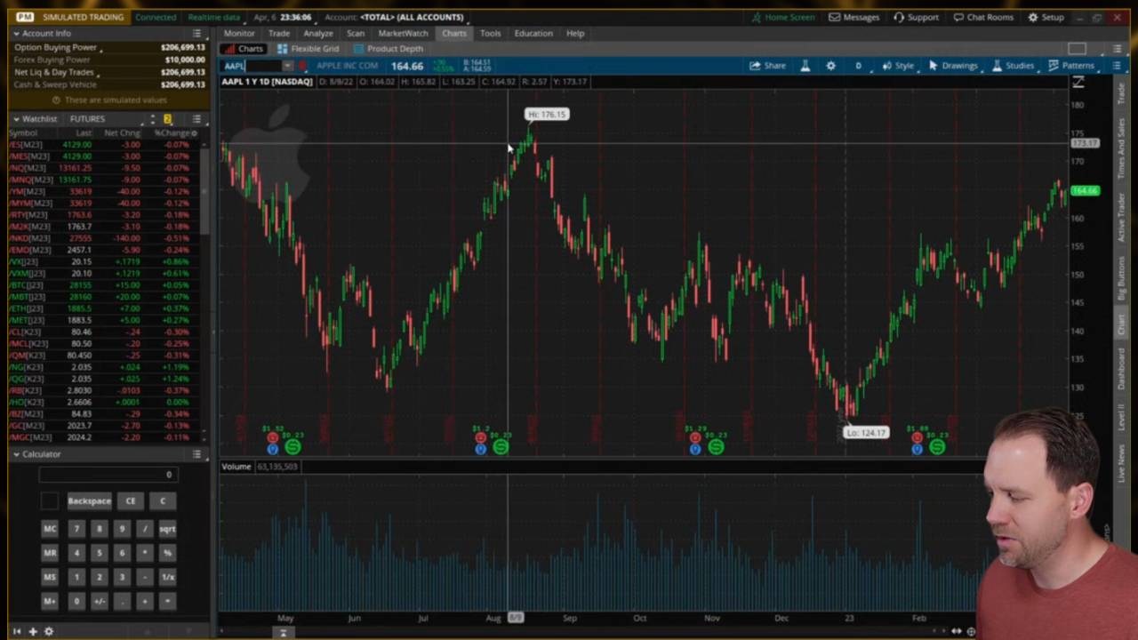Select the /ES[M23] watchlist row
Viewport: 1138px width, 640px height.
tap(105, 145)
